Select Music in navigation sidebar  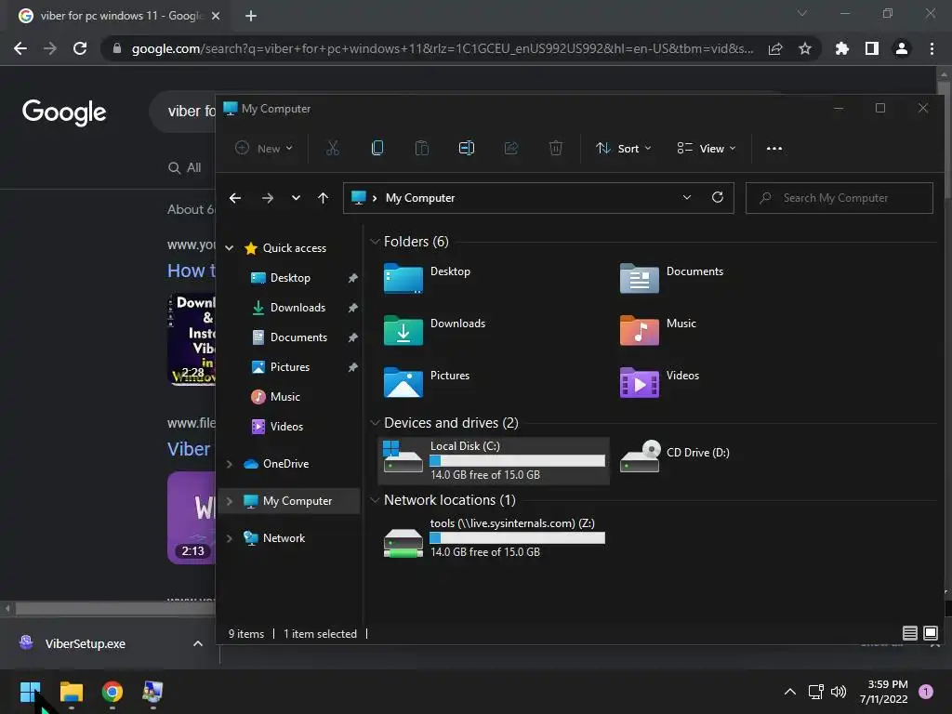point(284,396)
